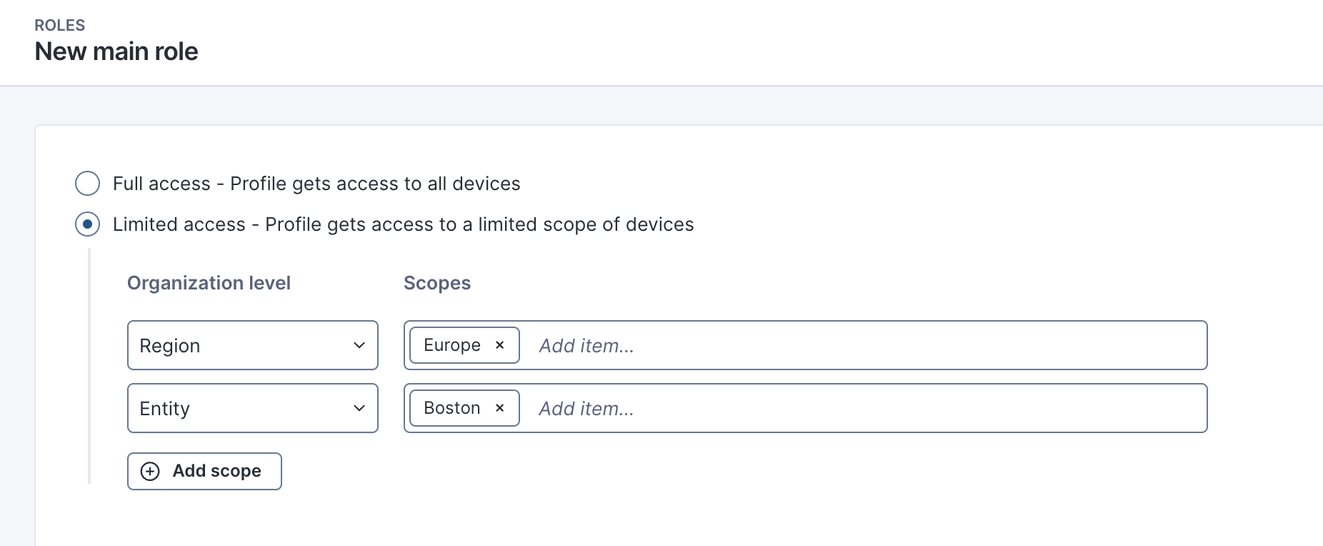Viewport: 1323px width, 546px height.
Task: Remove the Europe scope tag
Action: click(x=500, y=345)
